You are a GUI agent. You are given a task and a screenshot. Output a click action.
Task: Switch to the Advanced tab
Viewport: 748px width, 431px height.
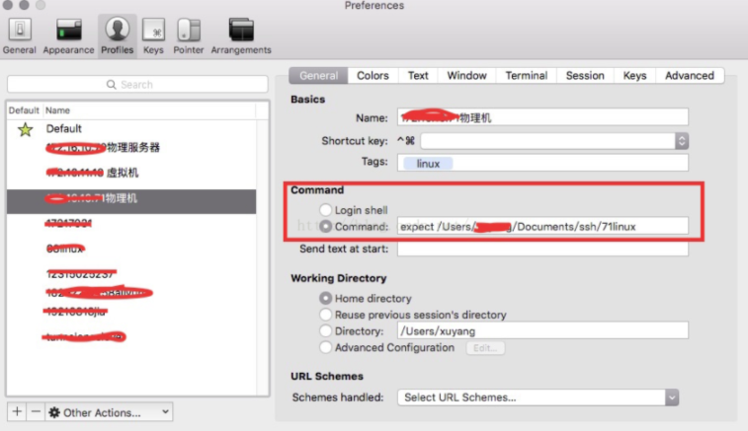(x=690, y=75)
